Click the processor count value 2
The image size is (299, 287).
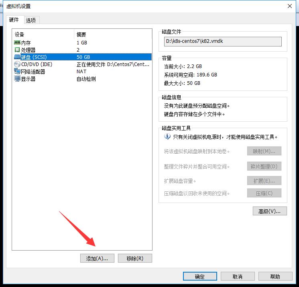point(78,50)
